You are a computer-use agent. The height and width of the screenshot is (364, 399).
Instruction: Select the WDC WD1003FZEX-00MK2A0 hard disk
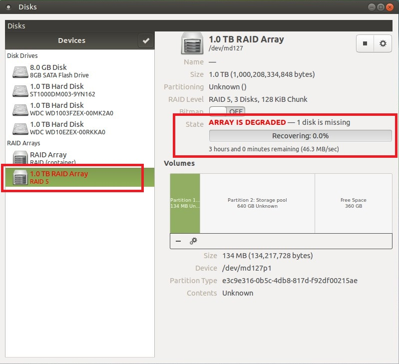[x=80, y=109]
